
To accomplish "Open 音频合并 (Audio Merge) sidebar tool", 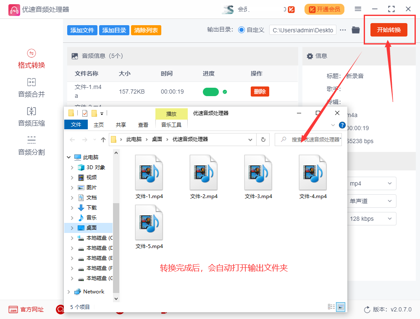I will tap(31, 87).
